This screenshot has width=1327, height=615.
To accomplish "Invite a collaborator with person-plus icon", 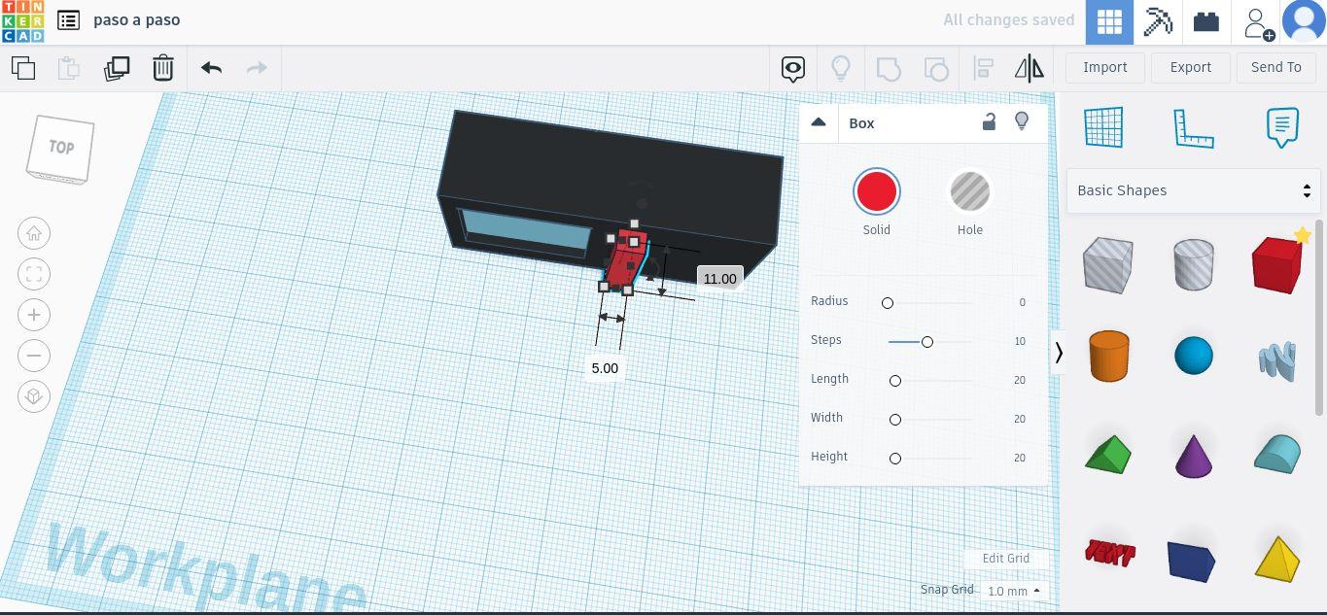I will pyautogui.click(x=1258, y=22).
